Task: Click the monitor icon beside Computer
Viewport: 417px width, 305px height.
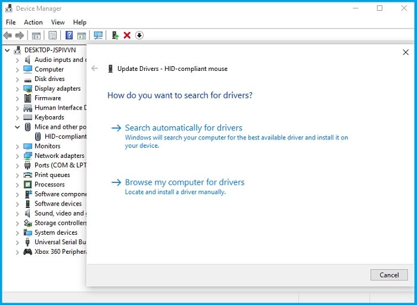Action: tap(27, 69)
